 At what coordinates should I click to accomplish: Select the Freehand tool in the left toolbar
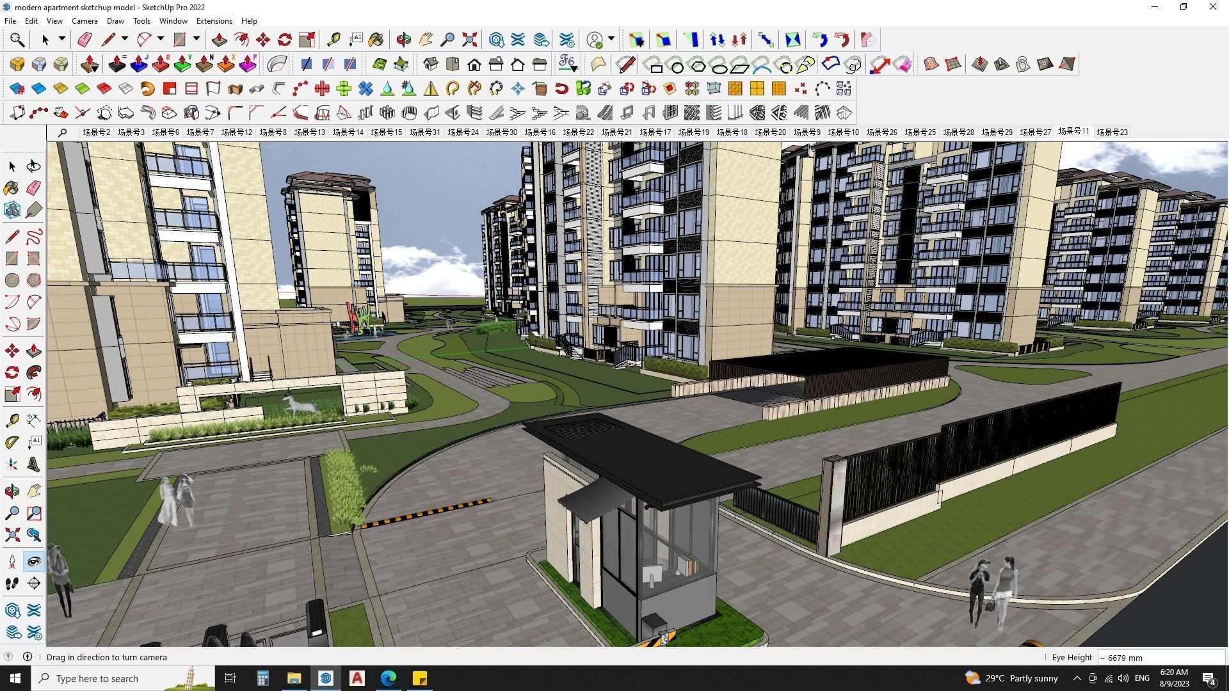33,237
